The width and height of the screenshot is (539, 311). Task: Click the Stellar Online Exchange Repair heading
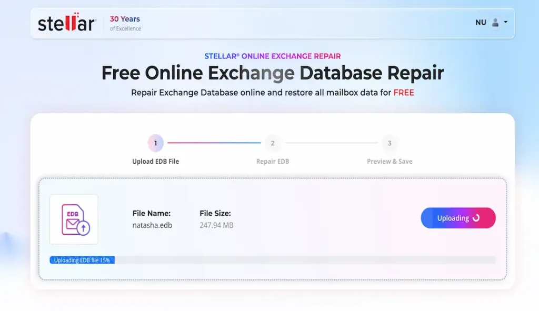[273, 56]
